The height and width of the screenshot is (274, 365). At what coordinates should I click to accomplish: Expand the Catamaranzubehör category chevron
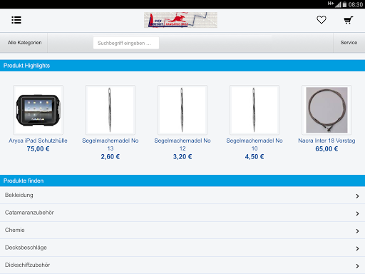click(x=357, y=213)
